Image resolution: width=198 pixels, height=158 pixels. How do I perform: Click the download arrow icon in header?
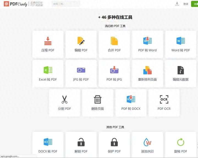coord(177,4)
